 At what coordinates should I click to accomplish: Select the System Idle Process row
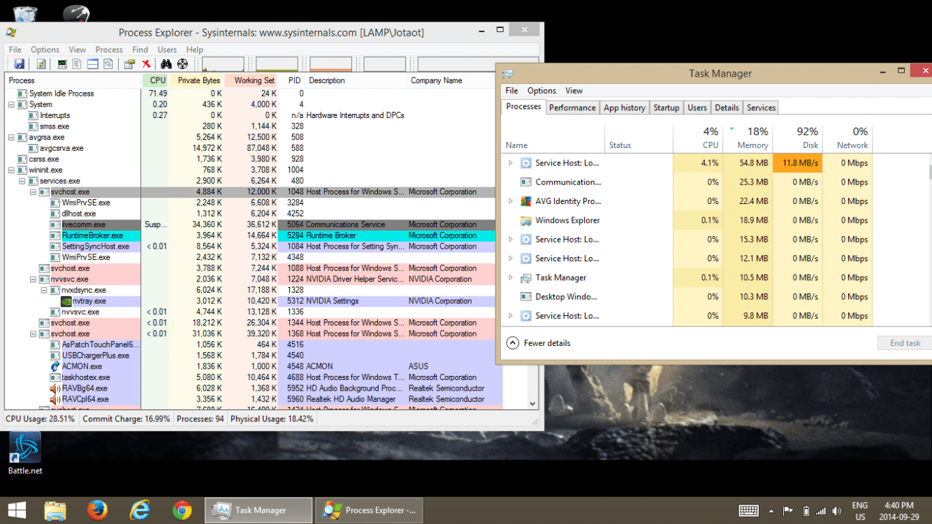click(x=254, y=94)
